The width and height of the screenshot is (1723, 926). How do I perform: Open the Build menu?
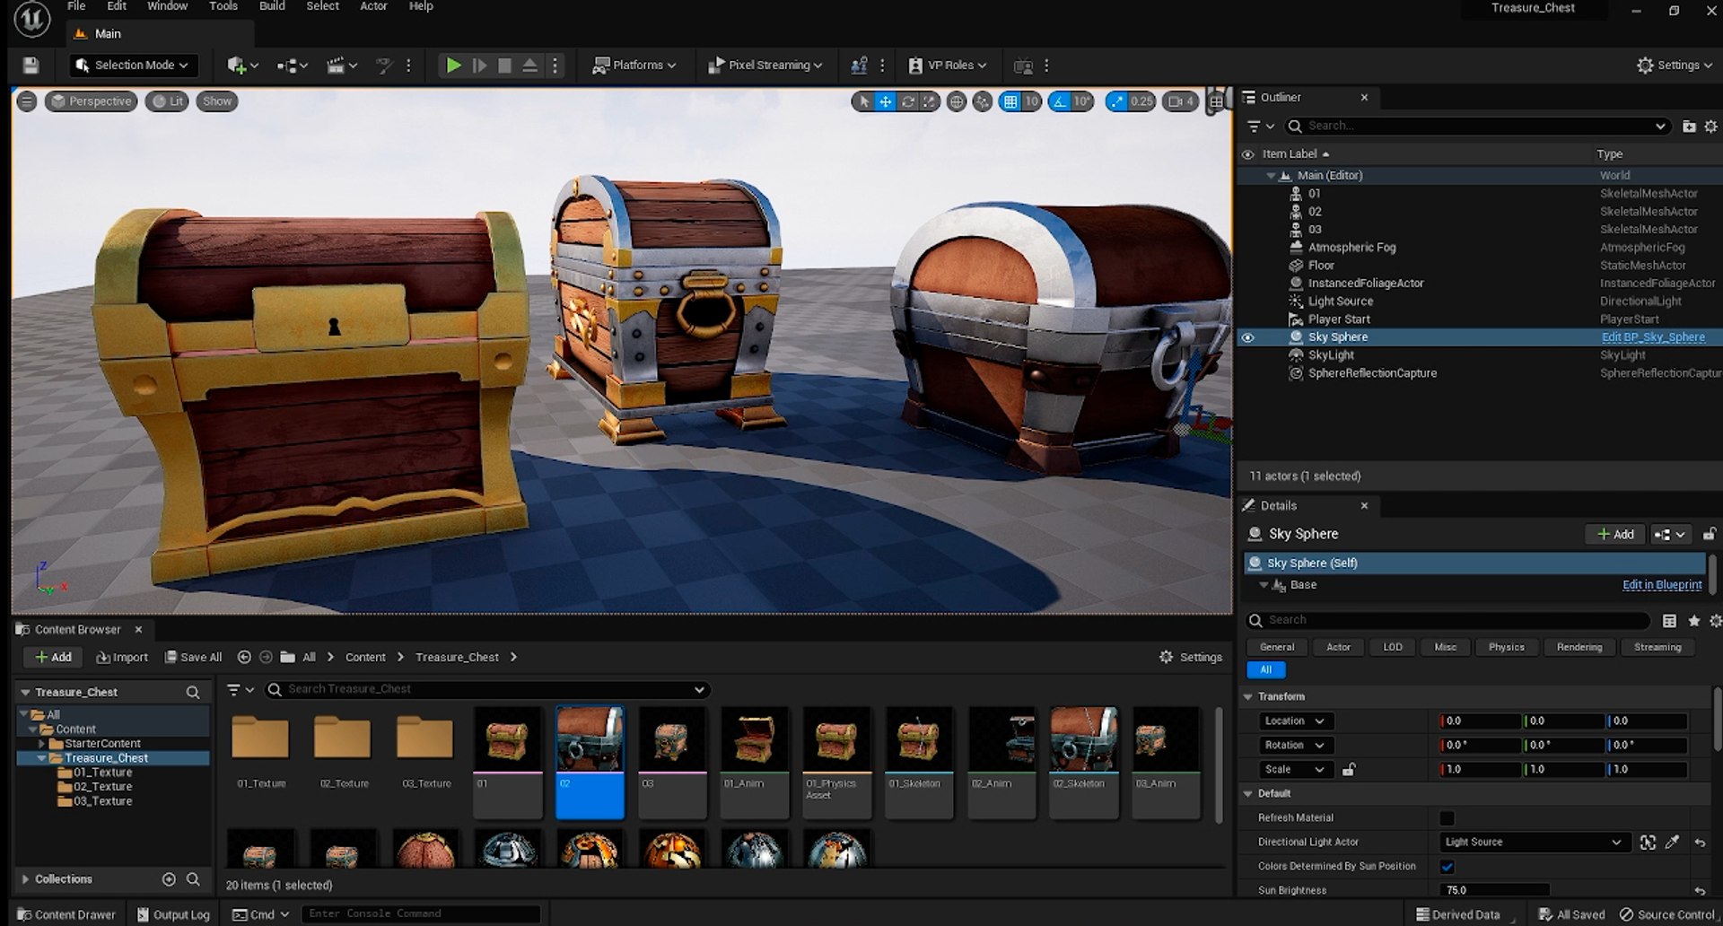[272, 6]
